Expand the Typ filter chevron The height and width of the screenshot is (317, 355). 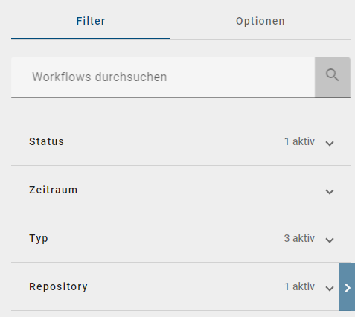point(330,240)
